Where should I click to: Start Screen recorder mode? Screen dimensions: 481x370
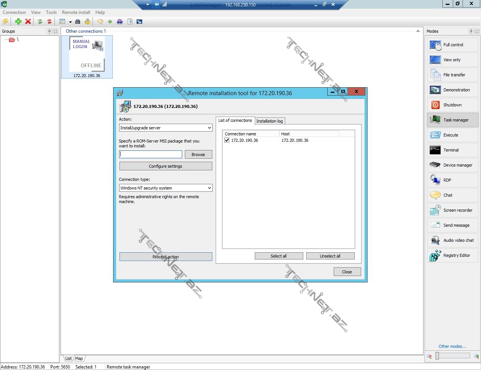click(453, 210)
